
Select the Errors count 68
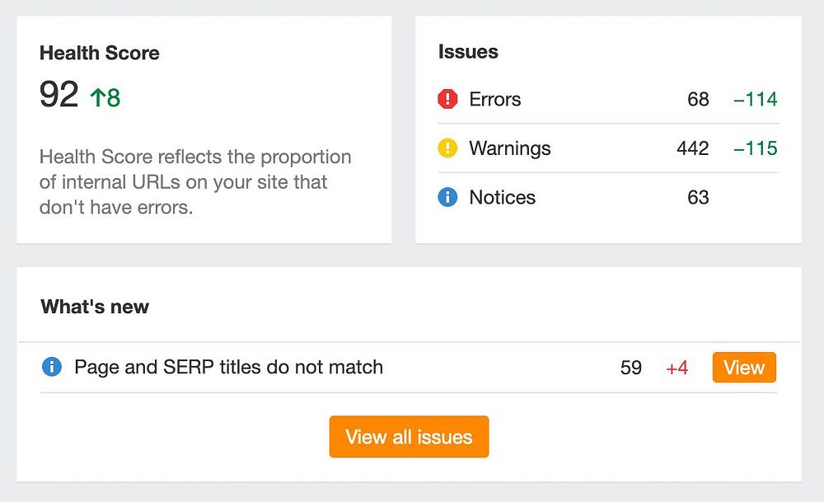(698, 100)
